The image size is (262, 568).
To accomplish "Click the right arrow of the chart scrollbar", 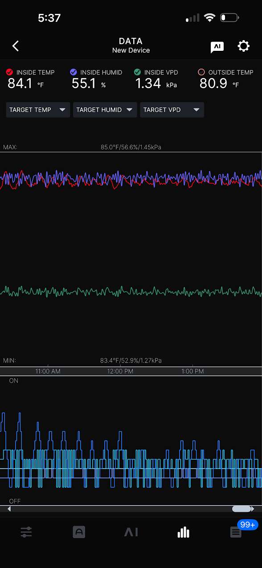I will tap(253, 509).
